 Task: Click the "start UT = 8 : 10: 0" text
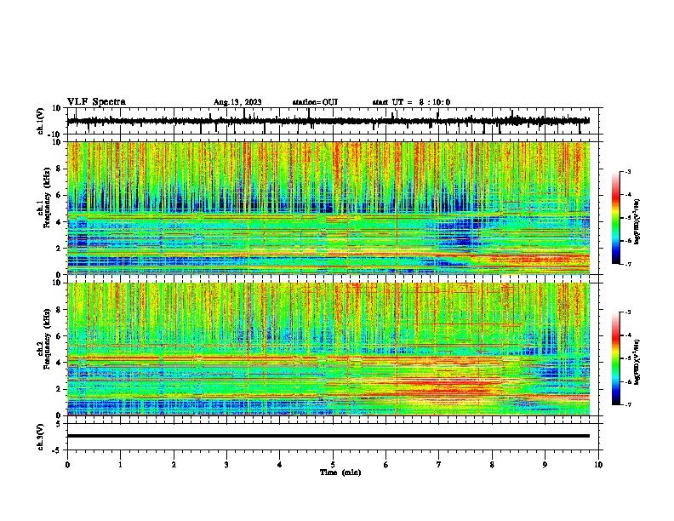pyautogui.click(x=411, y=102)
